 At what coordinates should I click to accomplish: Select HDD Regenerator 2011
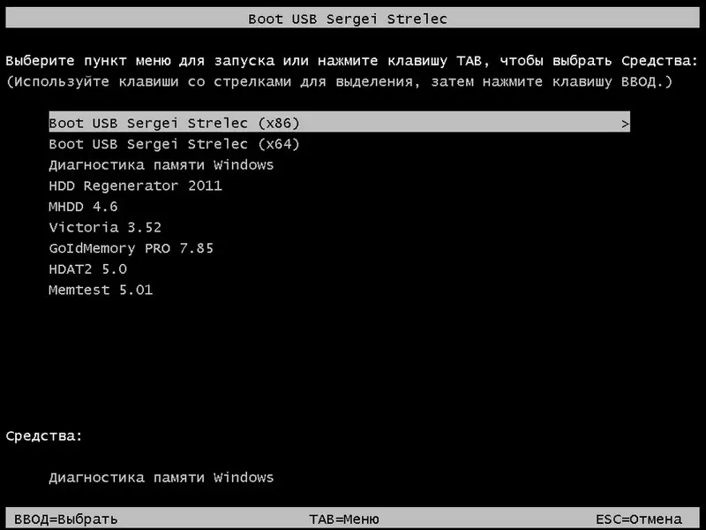[x=136, y=185]
